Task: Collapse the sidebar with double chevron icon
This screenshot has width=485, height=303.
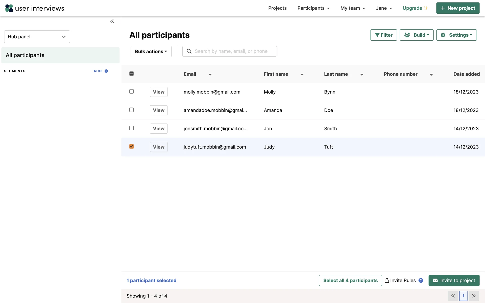Action: tap(112, 21)
